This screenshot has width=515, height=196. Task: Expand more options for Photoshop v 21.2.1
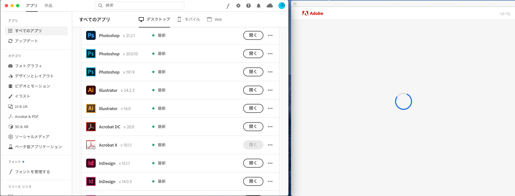[270, 35]
